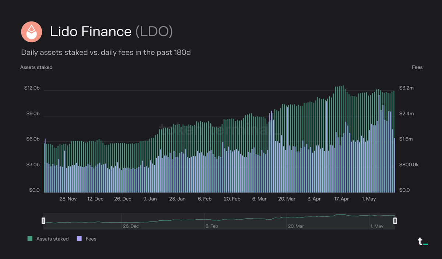This screenshot has height=259, width=442.
Task: Select the 17. Apr date label
Action: [341, 199]
